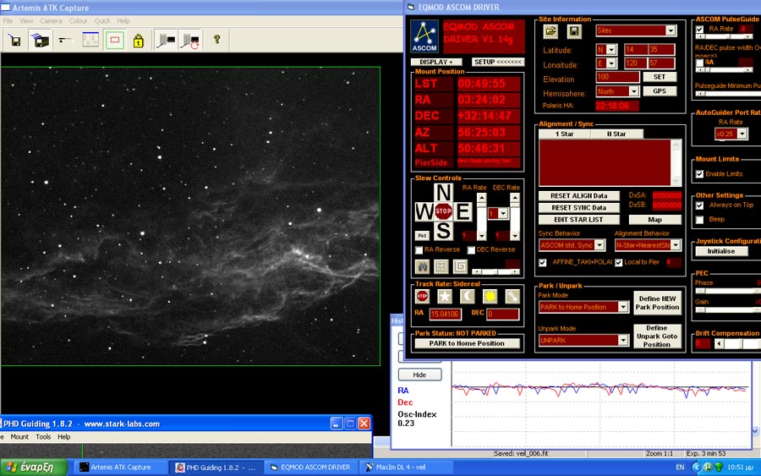Image resolution: width=761 pixels, height=476 pixels.
Task: Toggle the Local to Pier checkbox
Action: click(x=619, y=262)
